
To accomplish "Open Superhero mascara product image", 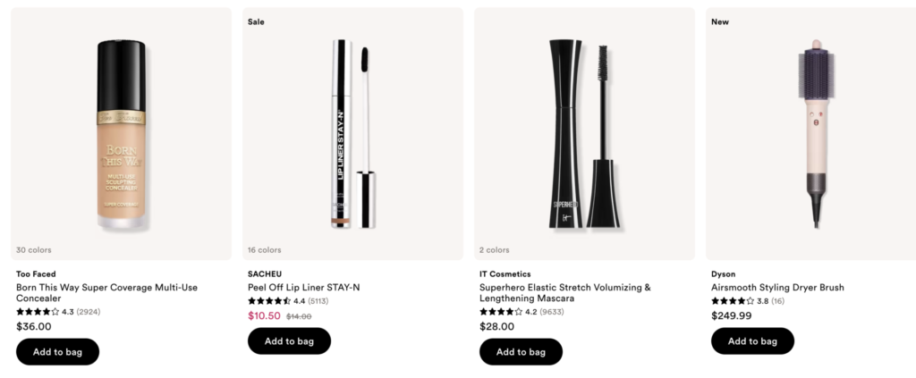I will pos(585,133).
